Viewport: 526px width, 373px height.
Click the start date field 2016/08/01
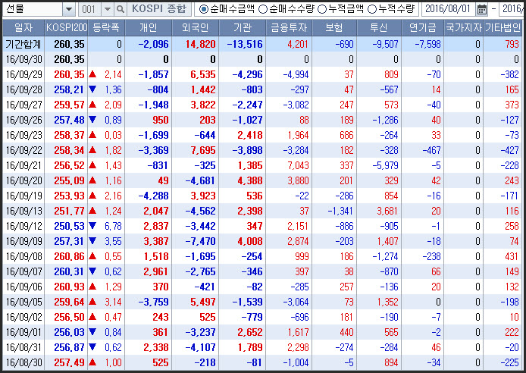449,9
